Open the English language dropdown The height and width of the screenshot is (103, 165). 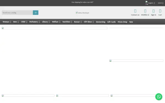pos(152,3)
